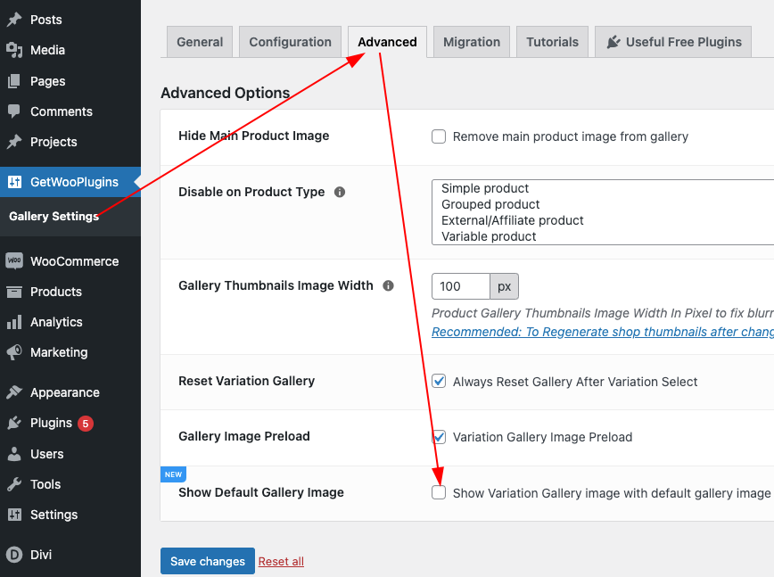774x577 pixels.
Task: Click the Analytics bar chart icon
Action: click(14, 322)
